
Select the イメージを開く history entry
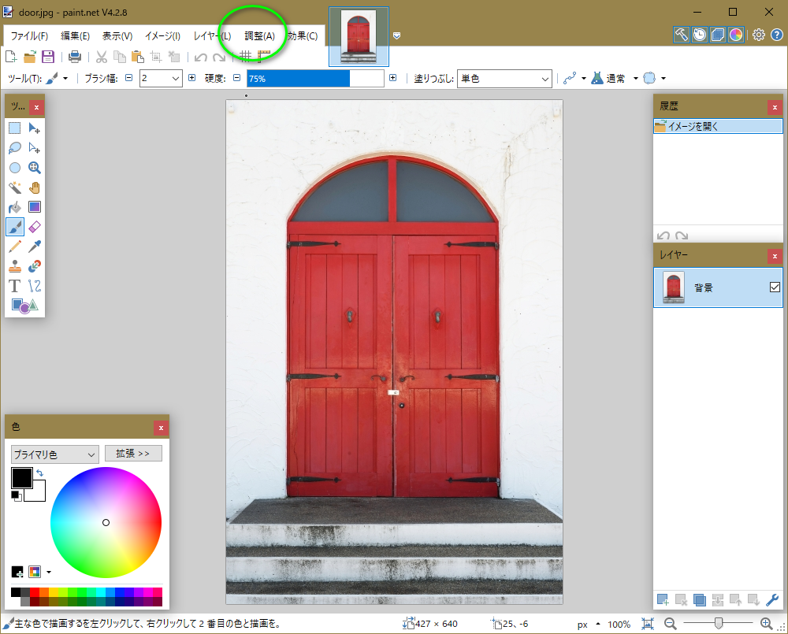717,126
